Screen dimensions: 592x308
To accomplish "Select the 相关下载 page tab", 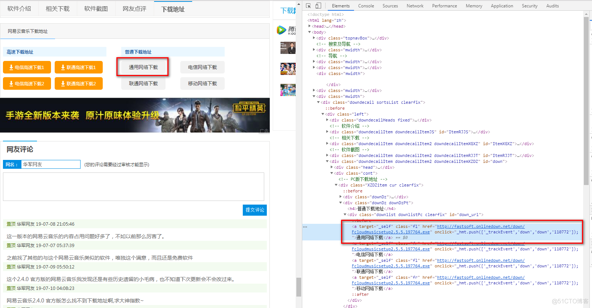I will coord(58,8).
